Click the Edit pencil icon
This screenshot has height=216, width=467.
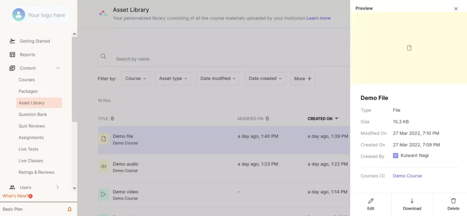pos(371,201)
